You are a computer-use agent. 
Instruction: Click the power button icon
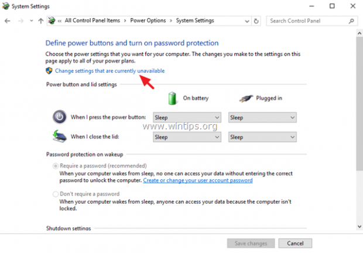pyautogui.click(x=60, y=117)
